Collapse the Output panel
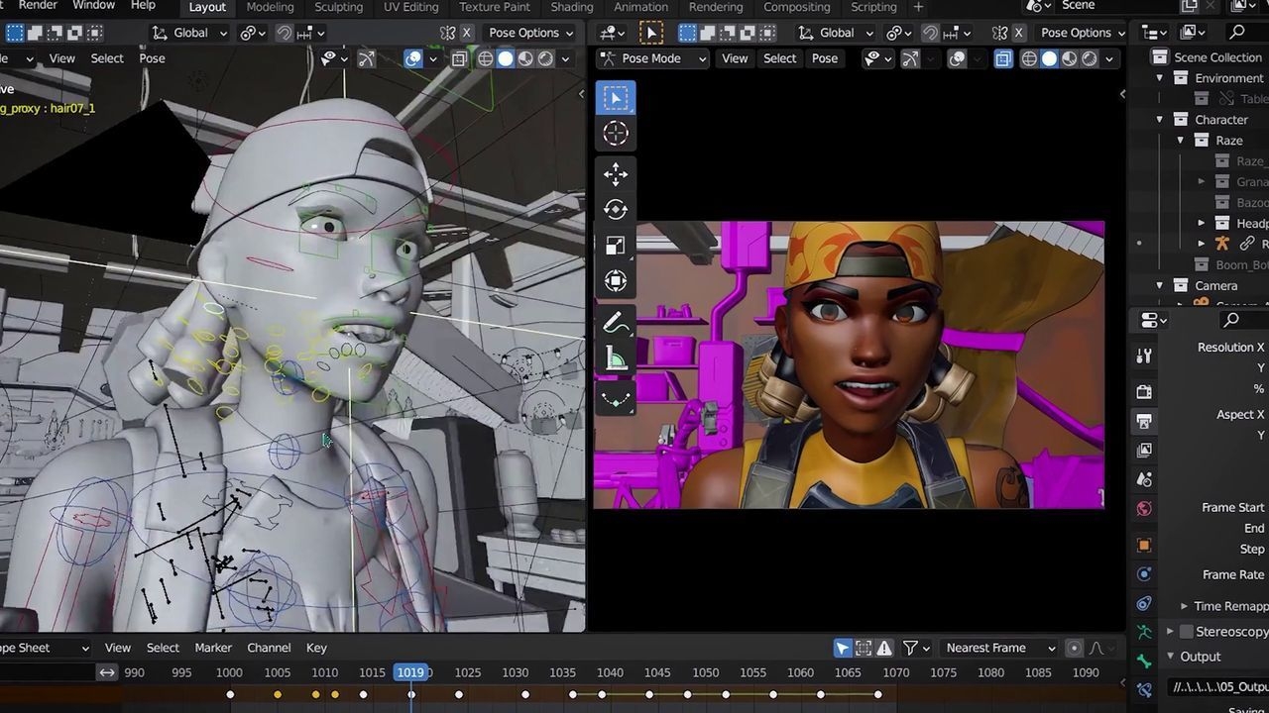The width and height of the screenshot is (1269, 713). [x=1170, y=657]
